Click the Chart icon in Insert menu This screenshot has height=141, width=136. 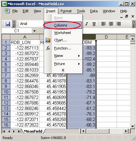(48, 40)
